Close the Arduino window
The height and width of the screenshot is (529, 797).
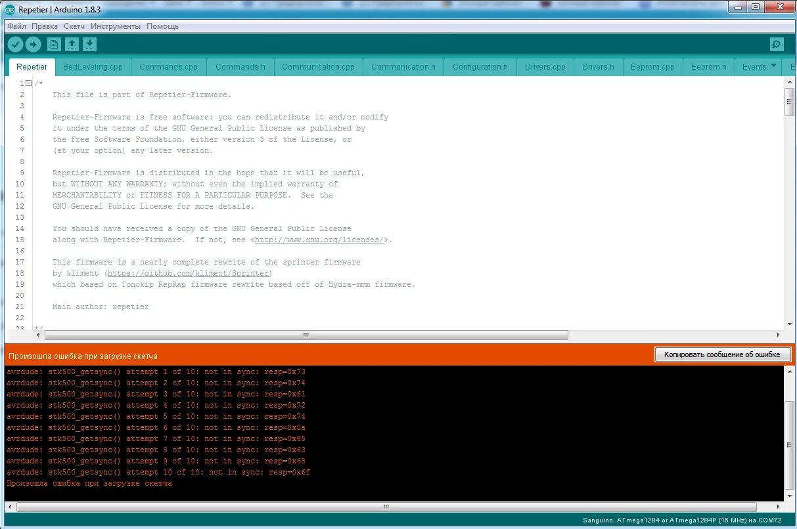[x=779, y=7]
